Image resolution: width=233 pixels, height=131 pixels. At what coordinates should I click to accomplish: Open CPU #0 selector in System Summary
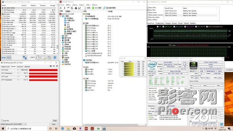click(x=152, y=71)
